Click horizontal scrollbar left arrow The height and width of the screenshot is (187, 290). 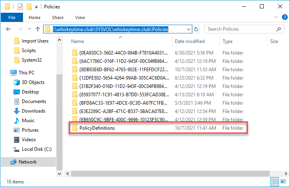coord(68,173)
